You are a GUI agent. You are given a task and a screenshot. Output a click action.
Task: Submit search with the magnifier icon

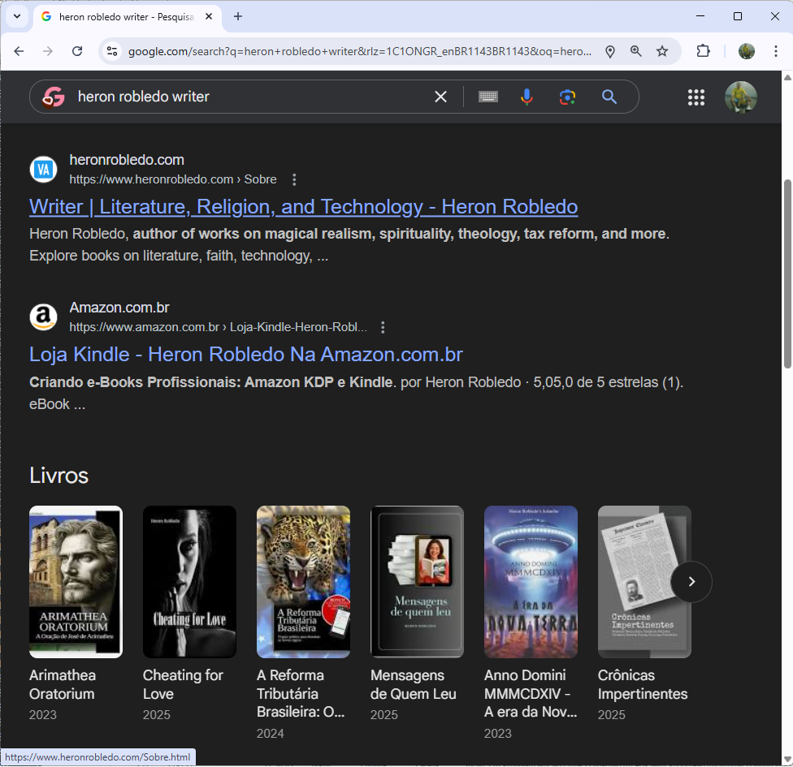(x=609, y=97)
